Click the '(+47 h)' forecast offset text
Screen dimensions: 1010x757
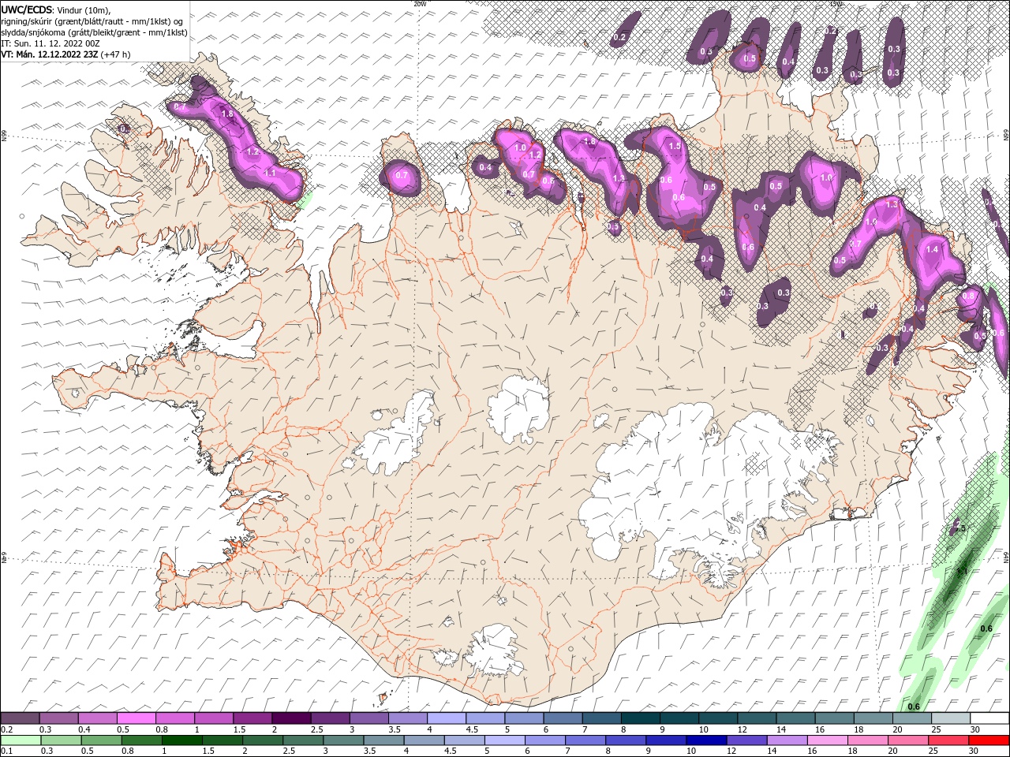pos(115,54)
